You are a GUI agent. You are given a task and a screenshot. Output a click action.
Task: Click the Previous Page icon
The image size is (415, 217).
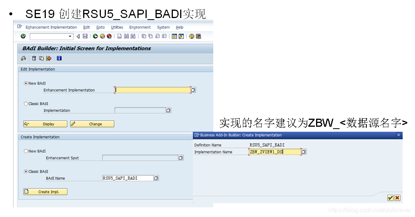click(150, 36)
